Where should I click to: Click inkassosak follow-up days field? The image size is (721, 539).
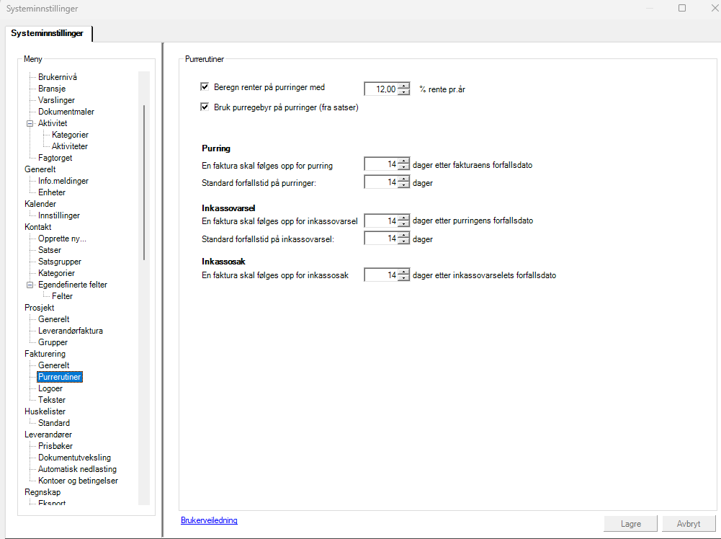pos(381,275)
